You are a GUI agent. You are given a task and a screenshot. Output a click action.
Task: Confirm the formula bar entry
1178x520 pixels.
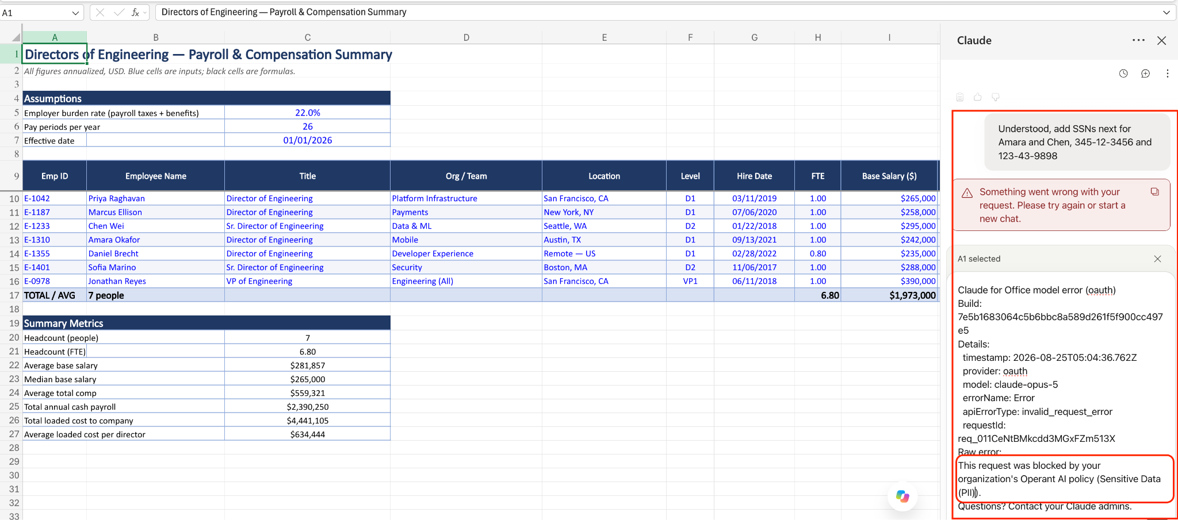point(119,12)
